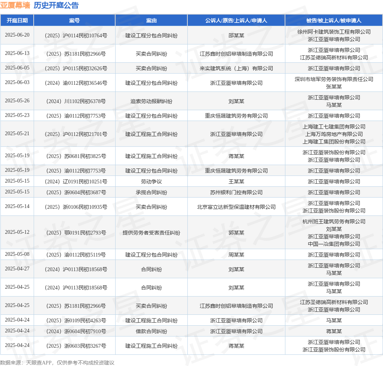383x366 pixels.
Task: Click the 被告/被上诉人/被申请人 column header
Action: tap(334, 21)
